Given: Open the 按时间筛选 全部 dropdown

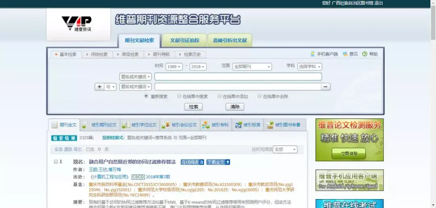Looking at the screenshot, I should click(285, 149).
